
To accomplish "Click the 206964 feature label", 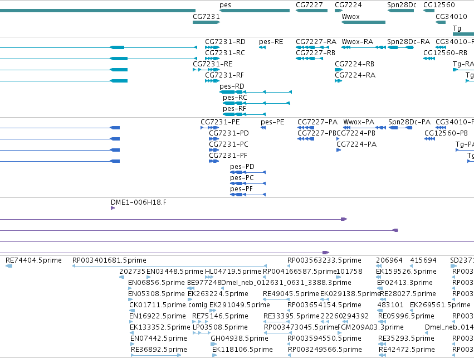I will tap(389, 260).
